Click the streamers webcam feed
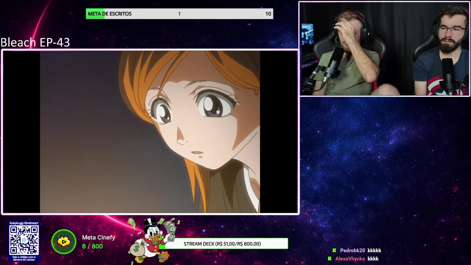Viewport: 471px width, 265px height. [x=384, y=49]
